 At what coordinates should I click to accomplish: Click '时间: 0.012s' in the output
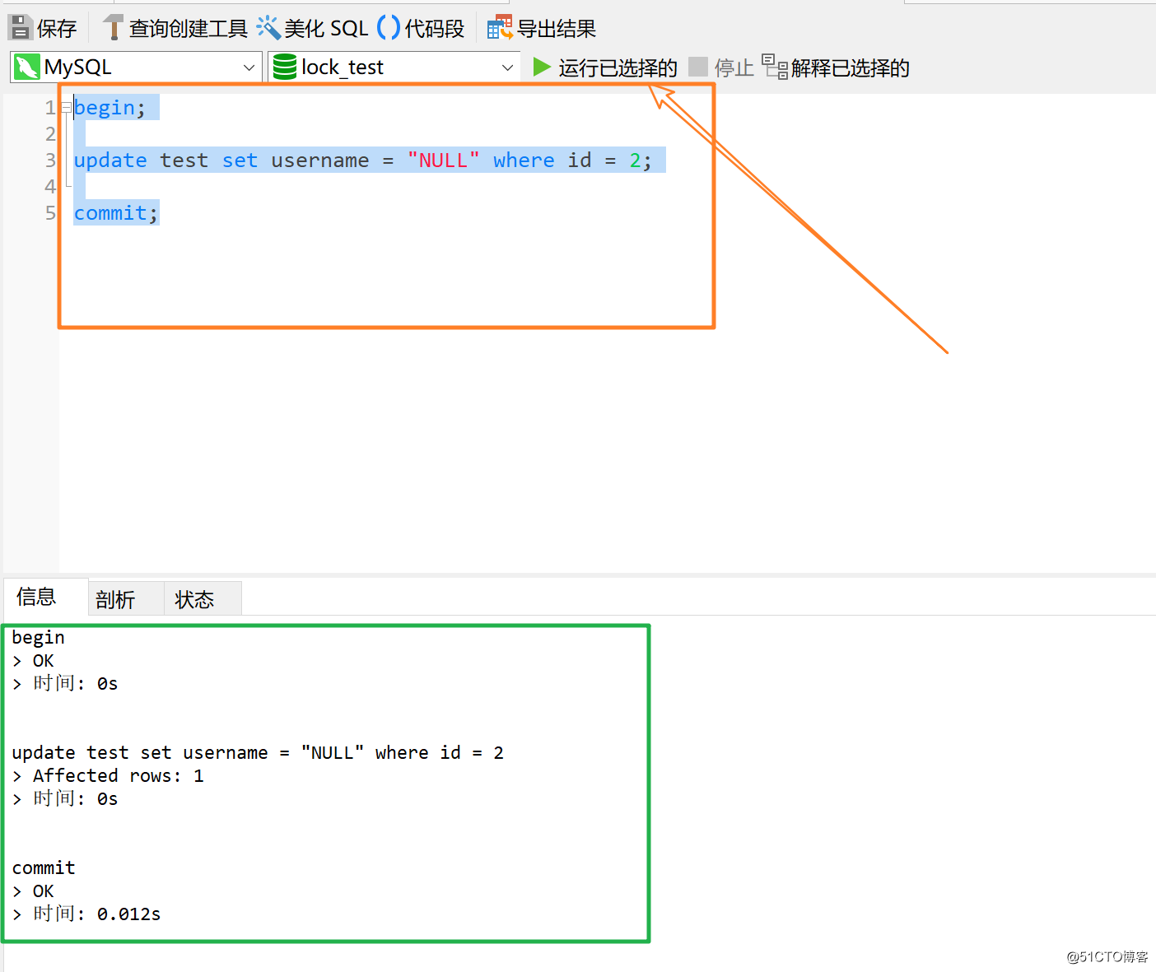point(96,914)
